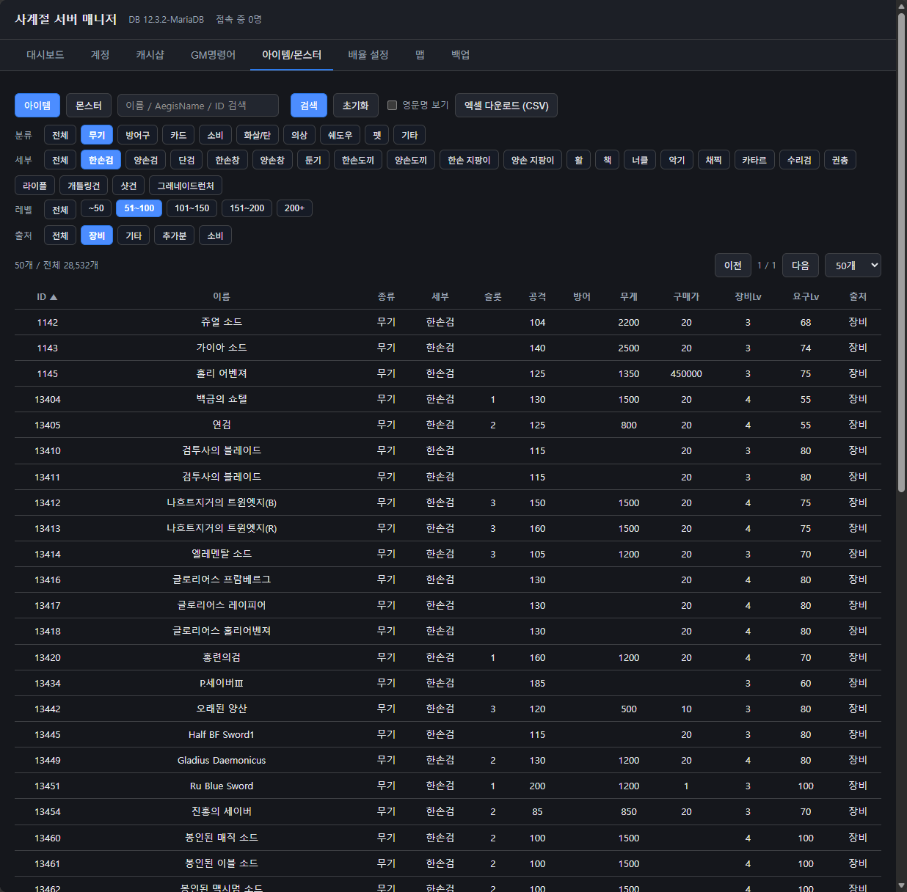Open the GM명령어 tab
This screenshot has height=892, width=907.
tap(213, 55)
